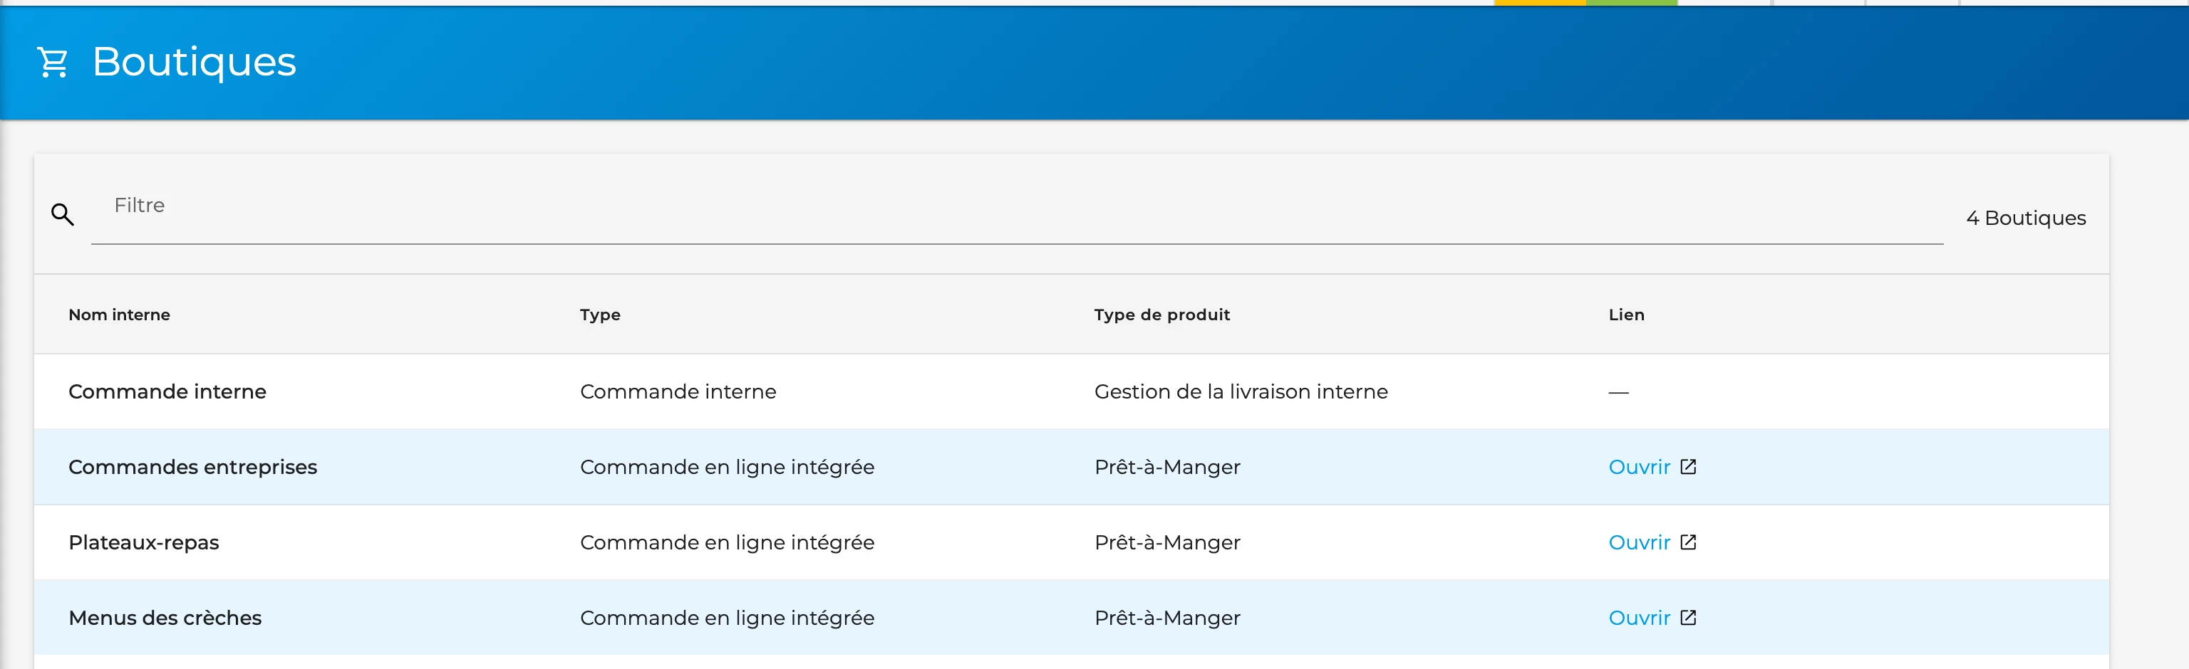Click Prêt-à-Manger in Commandes entreprises row

pyautogui.click(x=1166, y=467)
